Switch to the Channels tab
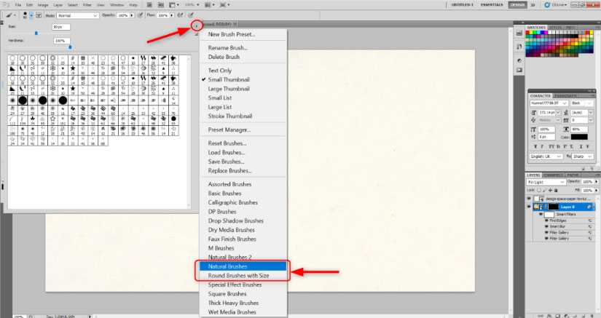 click(x=553, y=175)
